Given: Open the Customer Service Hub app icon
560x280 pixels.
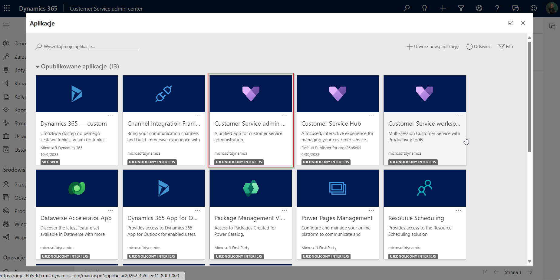Looking at the screenshot, I should (x=338, y=94).
